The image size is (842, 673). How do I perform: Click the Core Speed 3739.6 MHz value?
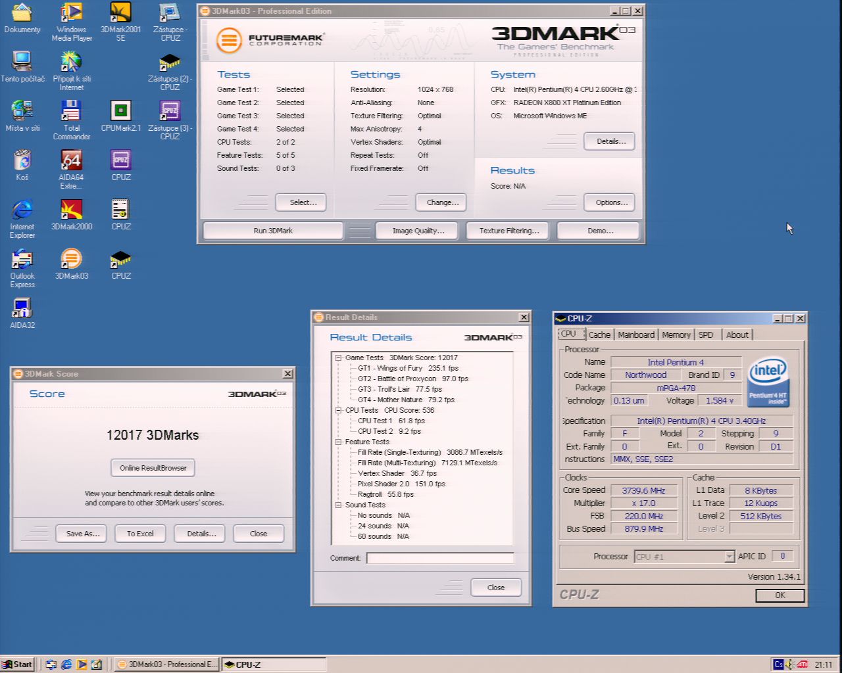coord(643,490)
